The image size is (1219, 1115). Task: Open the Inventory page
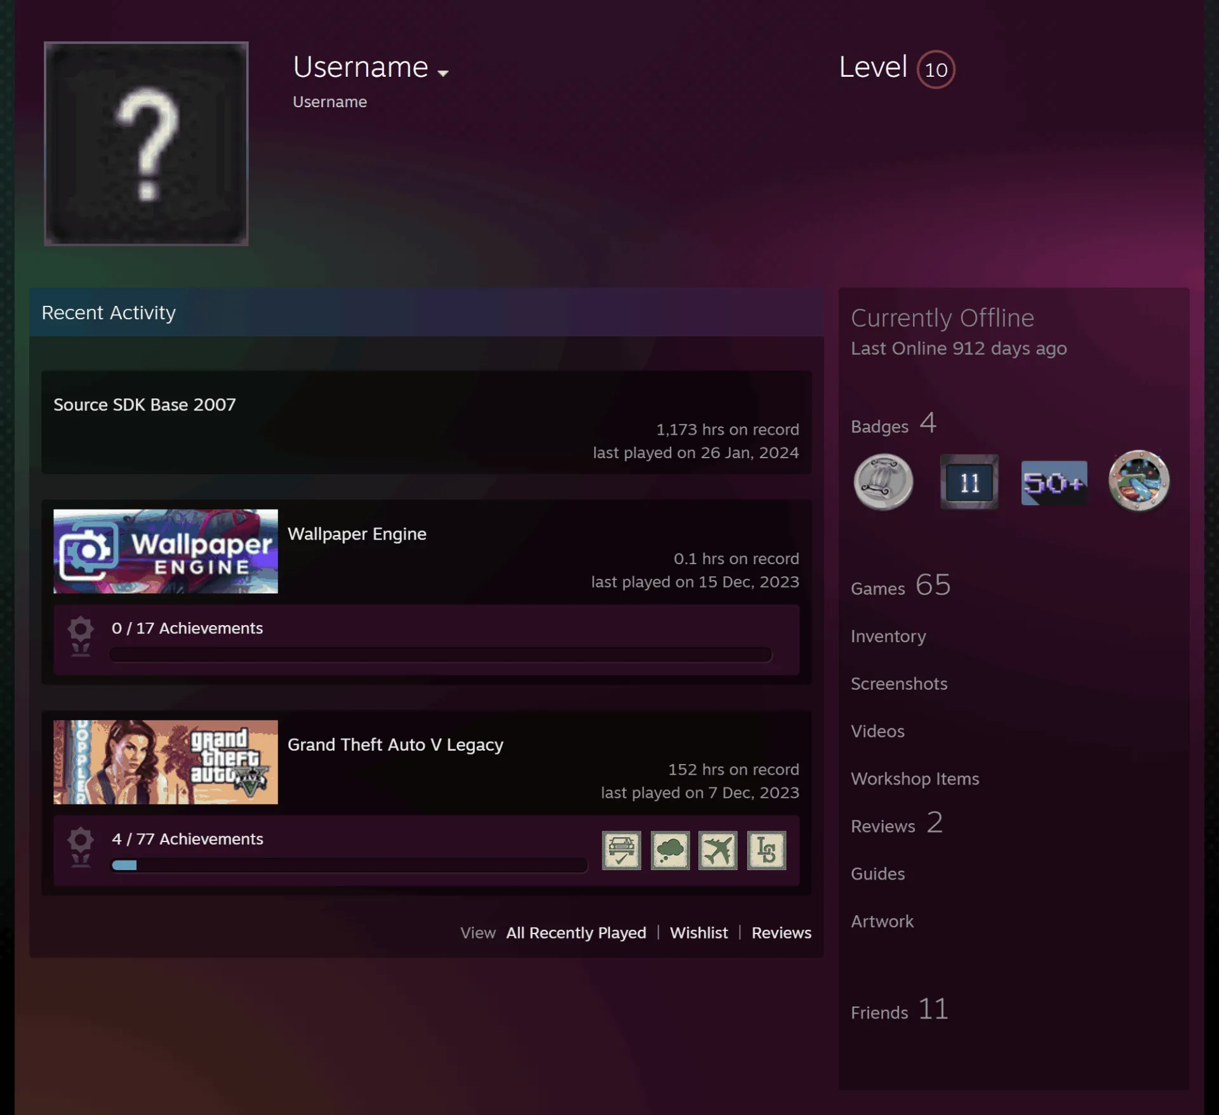coord(888,637)
